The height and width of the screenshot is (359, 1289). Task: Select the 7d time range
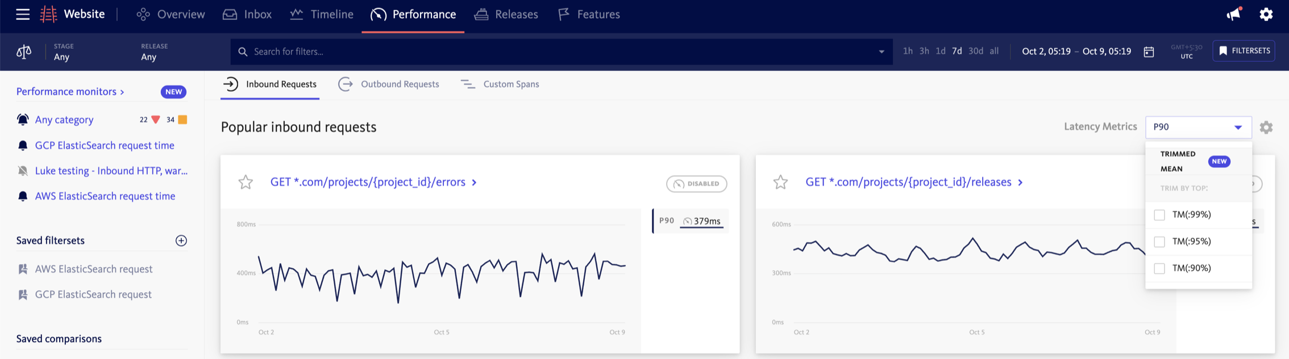click(957, 51)
